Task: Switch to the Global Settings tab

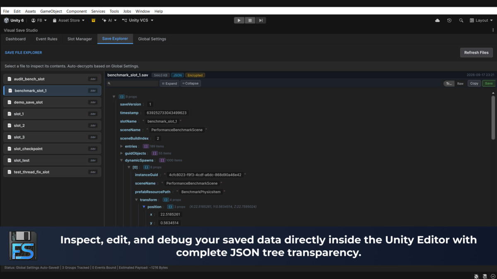Action: (152, 39)
